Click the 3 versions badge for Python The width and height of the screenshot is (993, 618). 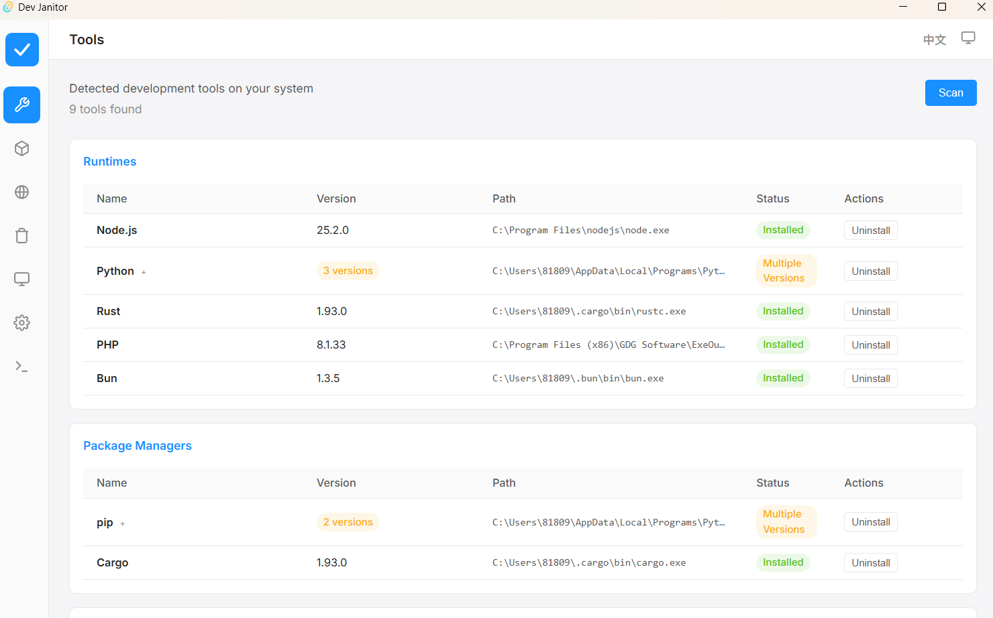(x=348, y=271)
